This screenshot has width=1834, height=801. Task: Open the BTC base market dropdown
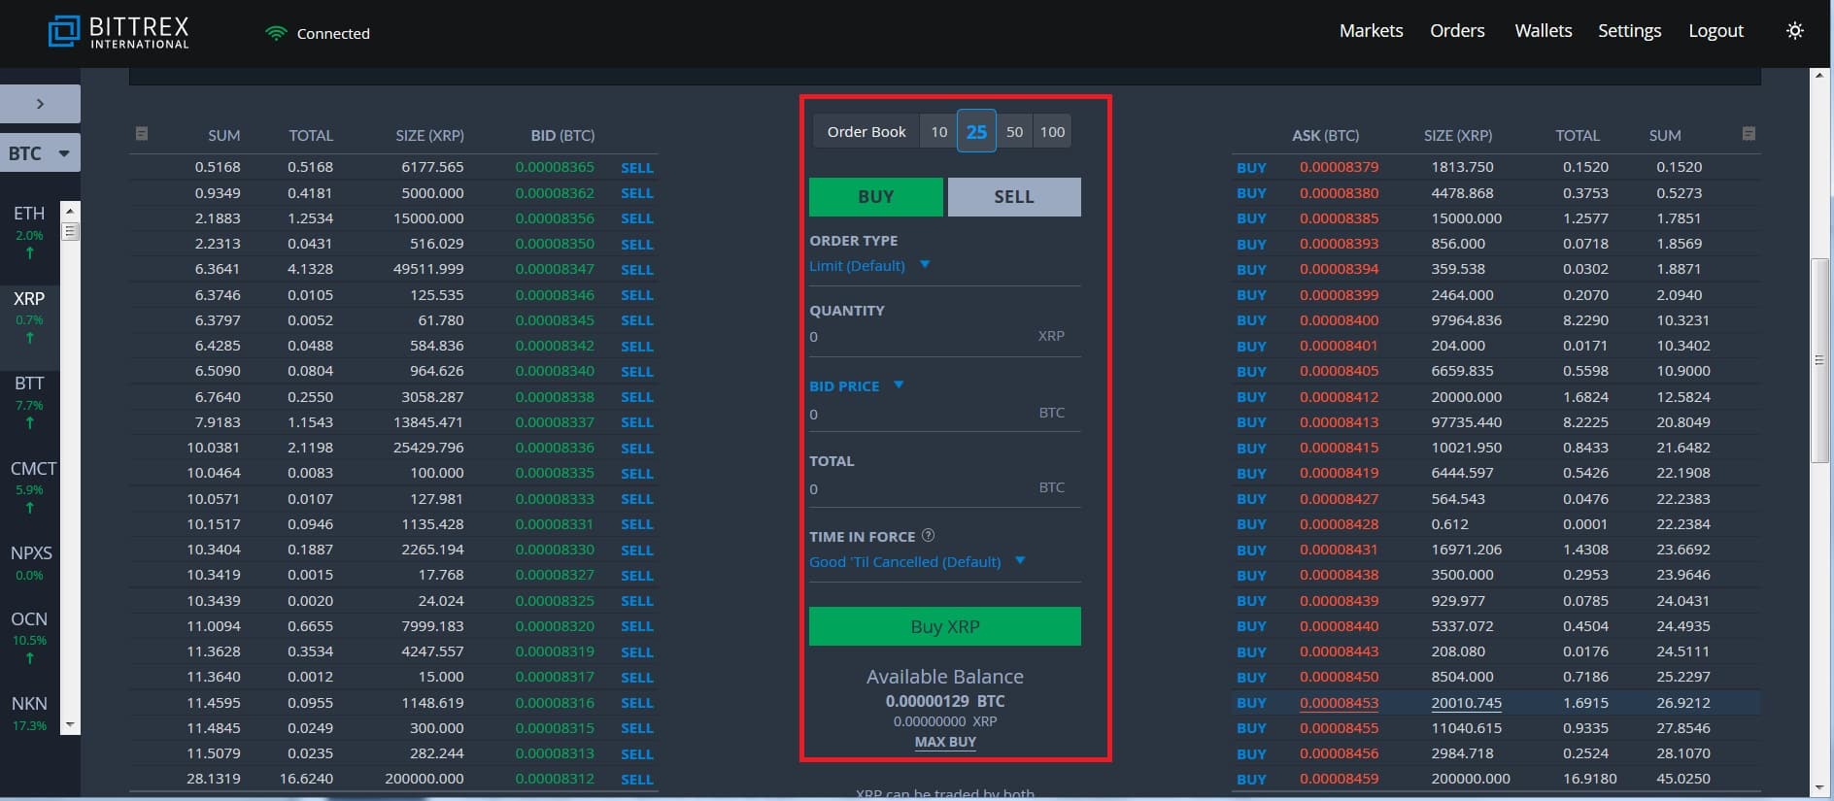click(x=40, y=153)
